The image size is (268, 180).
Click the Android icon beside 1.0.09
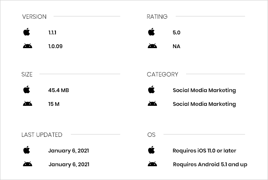27,46
